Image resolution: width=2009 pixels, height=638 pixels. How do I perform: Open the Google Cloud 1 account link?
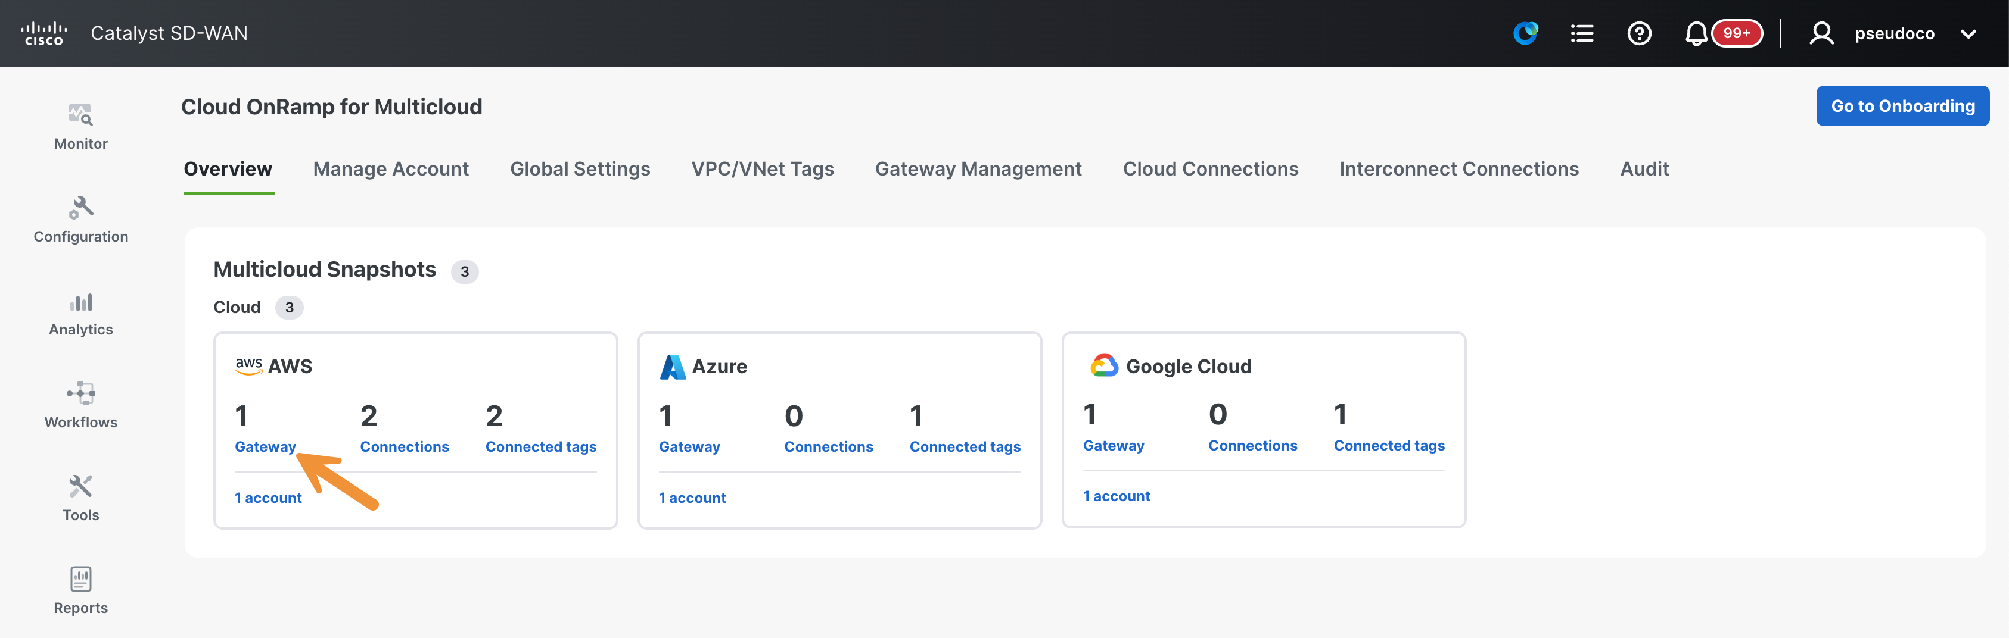(x=1116, y=496)
